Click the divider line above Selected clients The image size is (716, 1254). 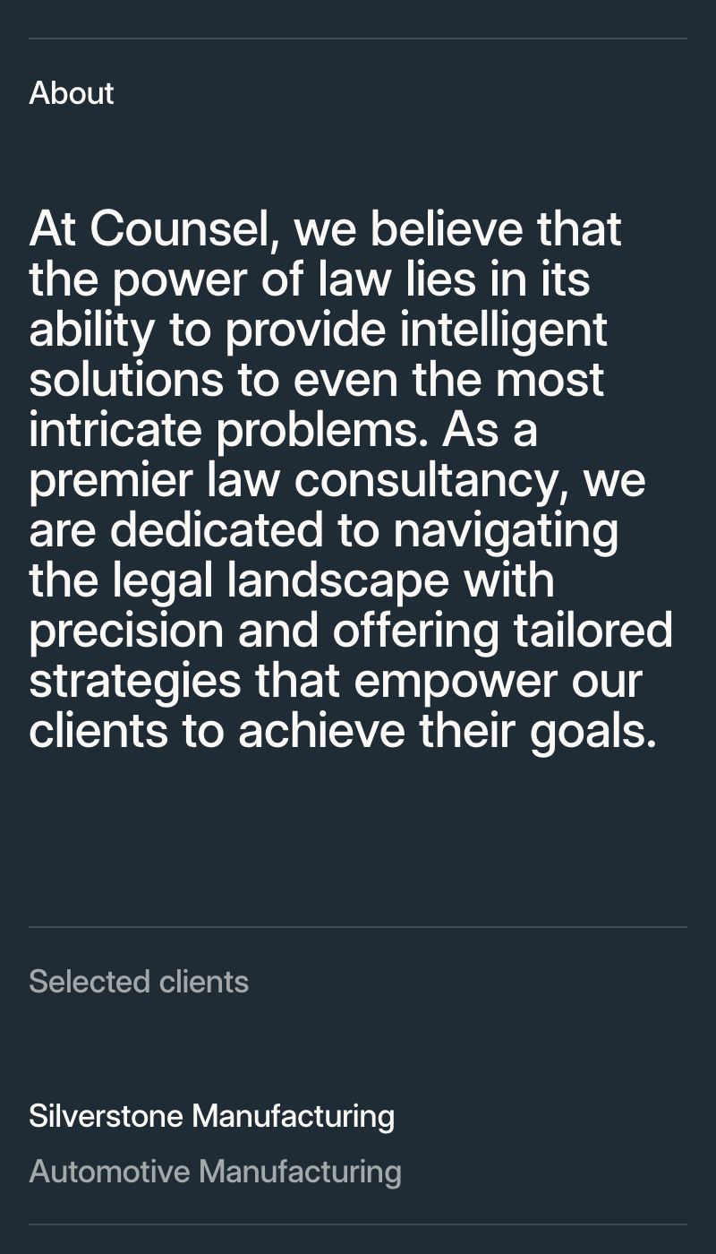(358, 927)
